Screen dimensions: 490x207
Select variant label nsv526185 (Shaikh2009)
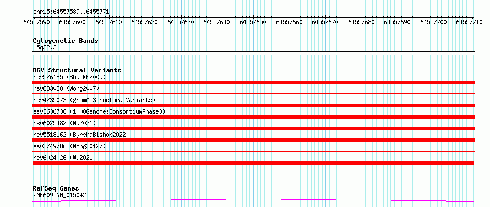click(x=70, y=77)
